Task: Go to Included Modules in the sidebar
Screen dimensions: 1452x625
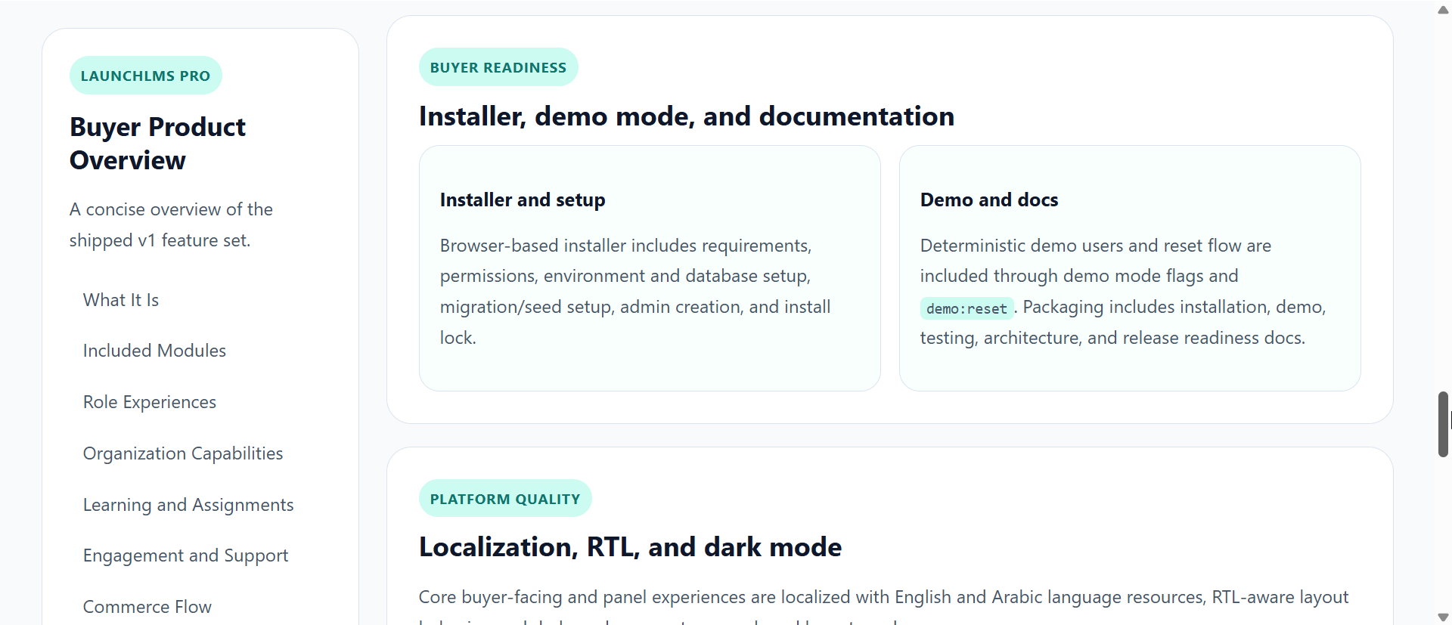Action: pos(154,351)
